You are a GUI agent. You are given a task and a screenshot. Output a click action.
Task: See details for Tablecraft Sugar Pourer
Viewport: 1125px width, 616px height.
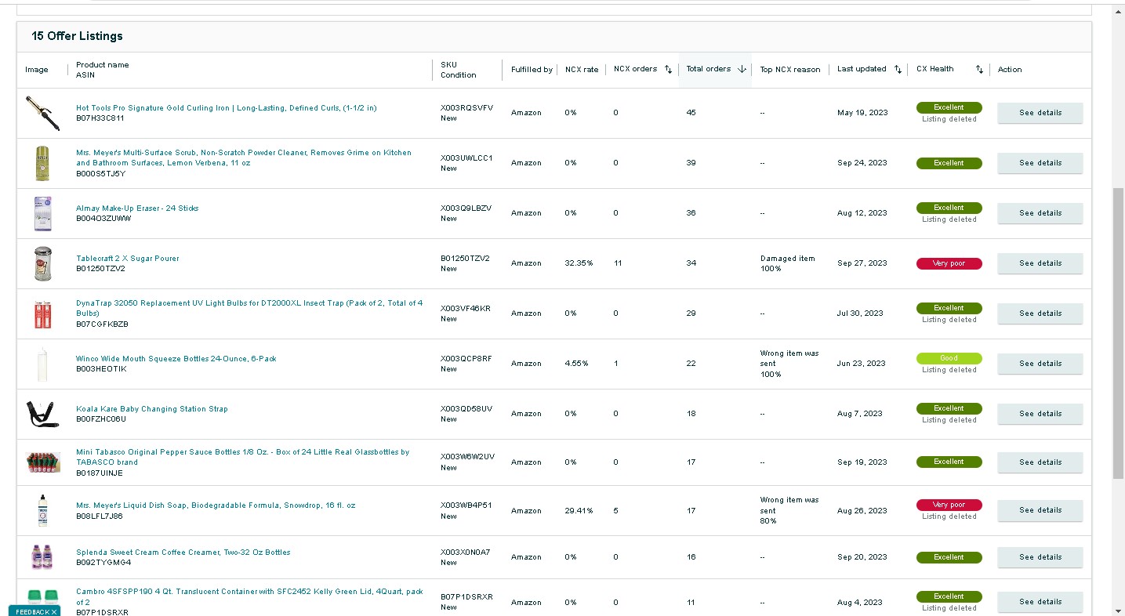[1040, 263]
